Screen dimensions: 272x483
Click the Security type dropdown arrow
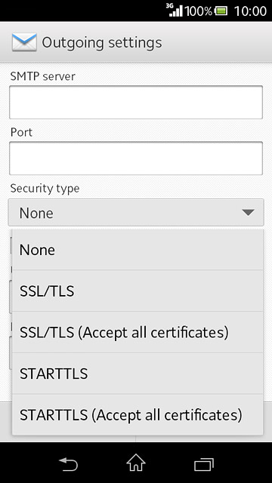[248, 213]
